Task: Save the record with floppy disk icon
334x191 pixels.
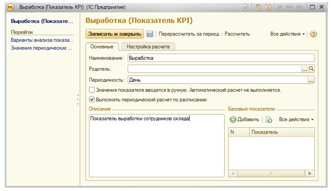Action: 150,34
